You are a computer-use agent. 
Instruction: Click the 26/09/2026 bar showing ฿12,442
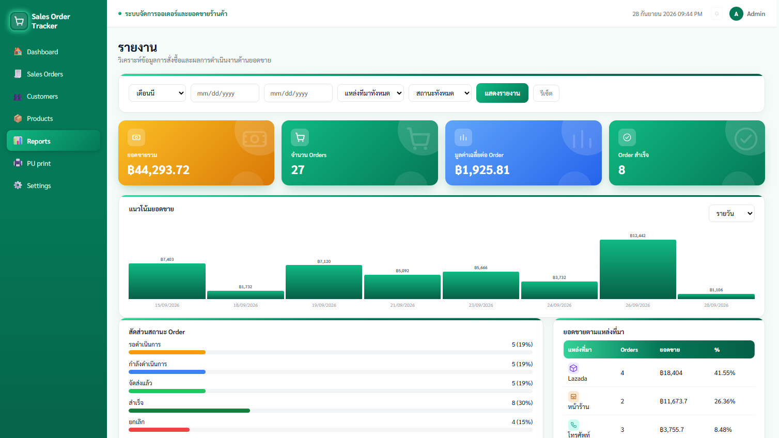point(638,269)
